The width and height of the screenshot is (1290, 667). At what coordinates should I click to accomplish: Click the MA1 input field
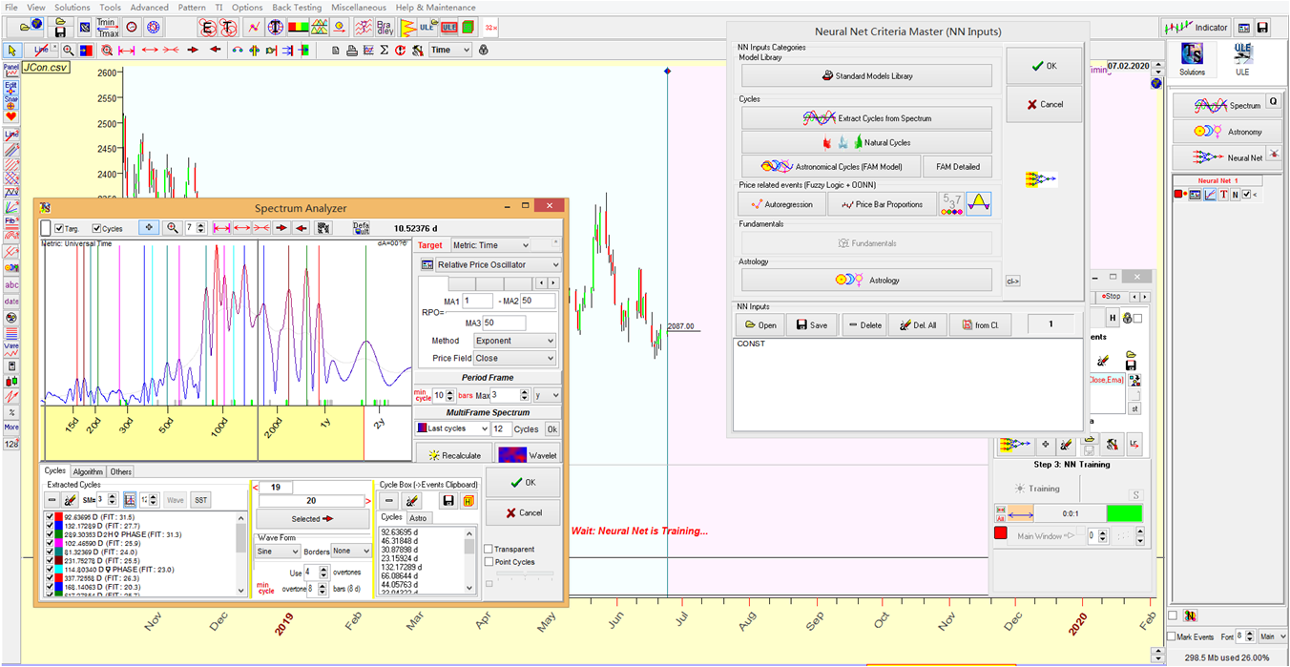coord(477,301)
